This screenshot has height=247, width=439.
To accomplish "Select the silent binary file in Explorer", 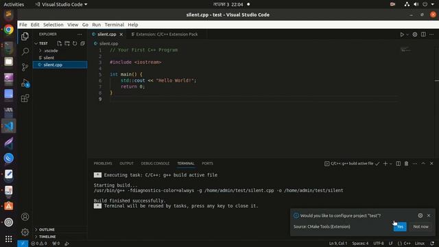I will (x=60, y=58).
